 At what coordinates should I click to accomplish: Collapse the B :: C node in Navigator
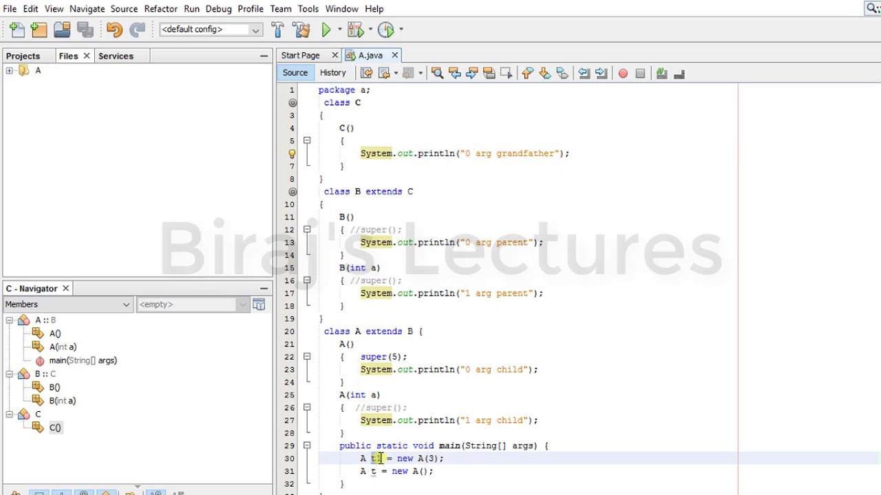9,374
